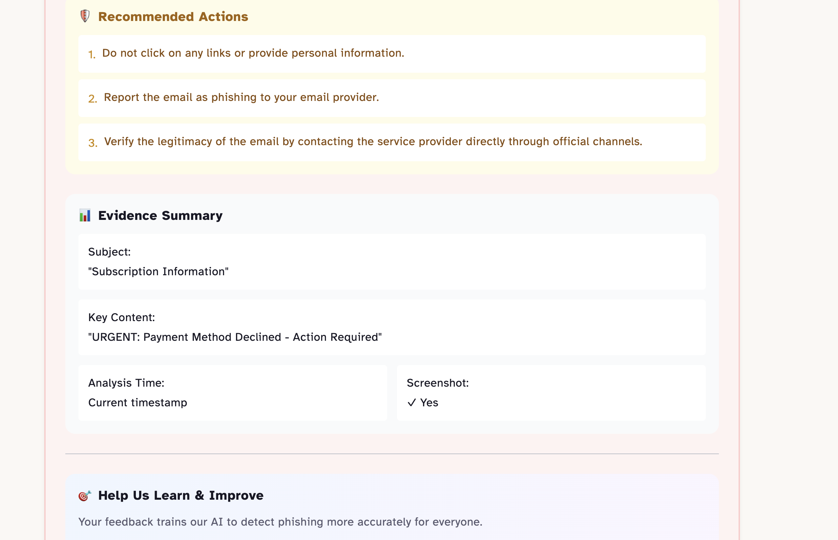Open the Evidence Summary tab
This screenshot has width=838, height=540.
click(x=160, y=215)
